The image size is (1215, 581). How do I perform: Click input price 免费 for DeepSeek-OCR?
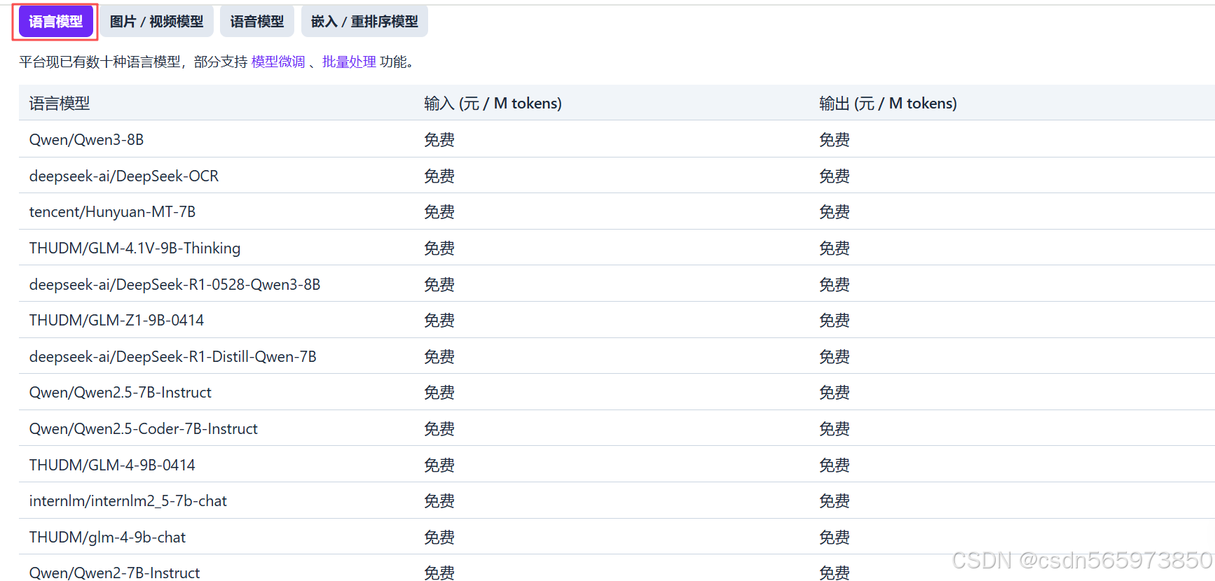pyautogui.click(x=439, y=176)
